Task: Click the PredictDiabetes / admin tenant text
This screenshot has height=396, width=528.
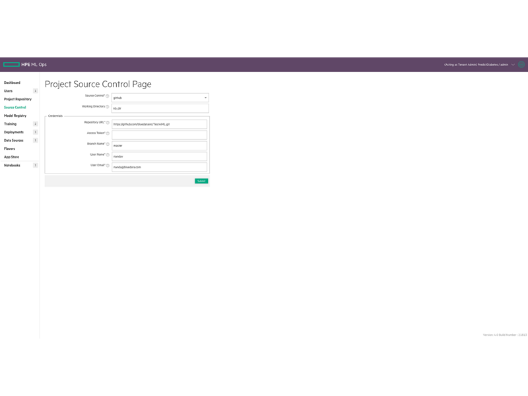Action: 493,65
